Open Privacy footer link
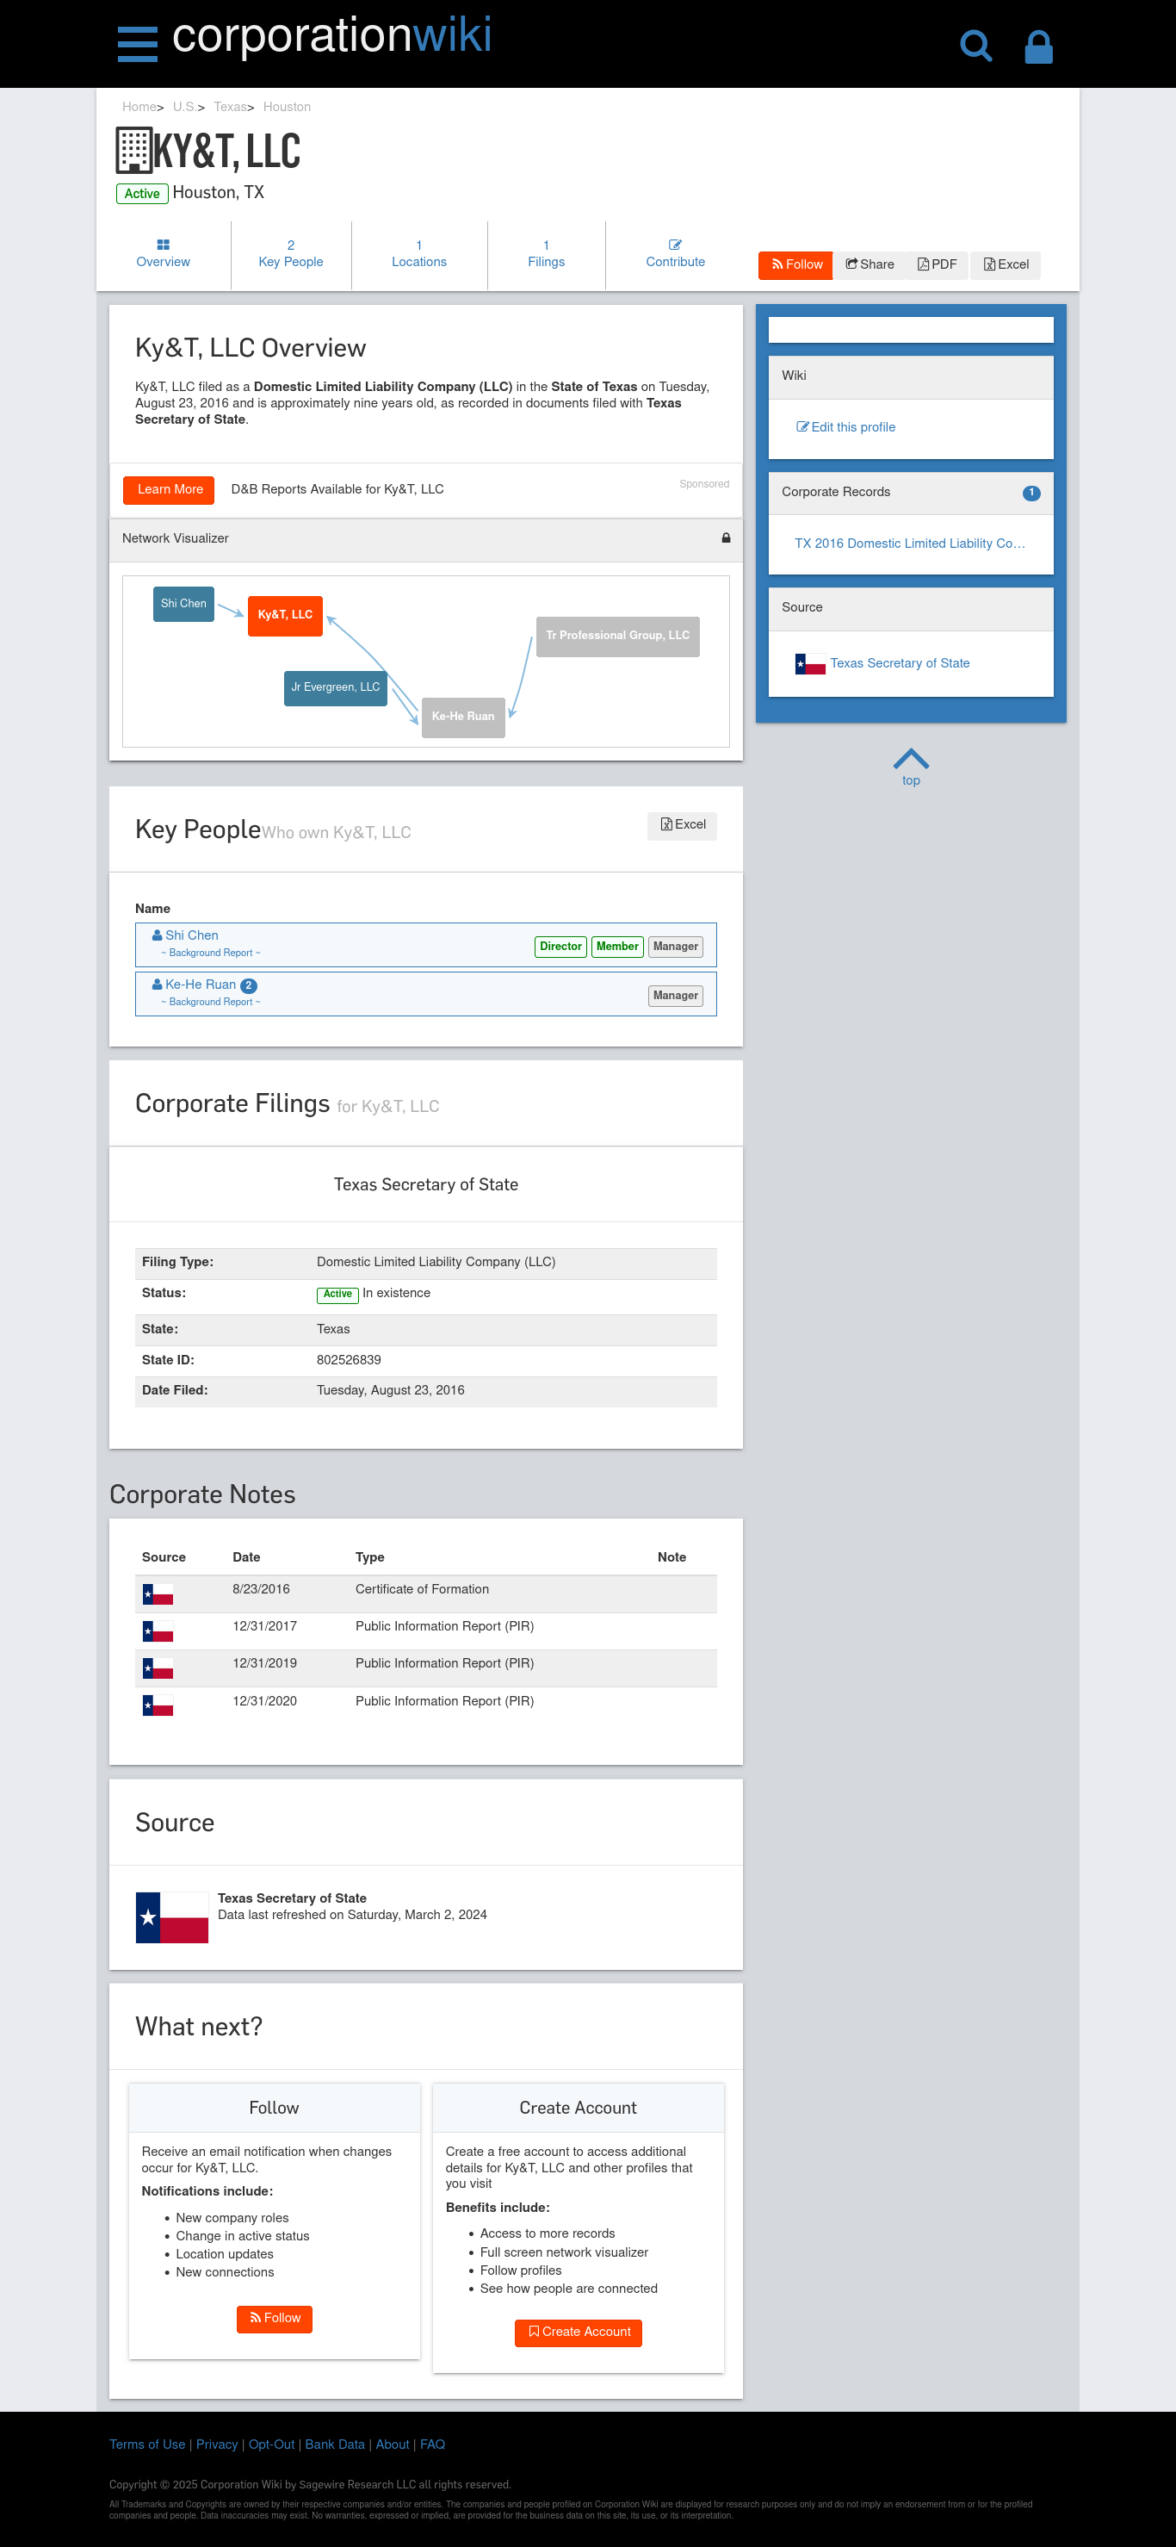The width and height of the screenshot is (1176, 2547). [216, 2445]
